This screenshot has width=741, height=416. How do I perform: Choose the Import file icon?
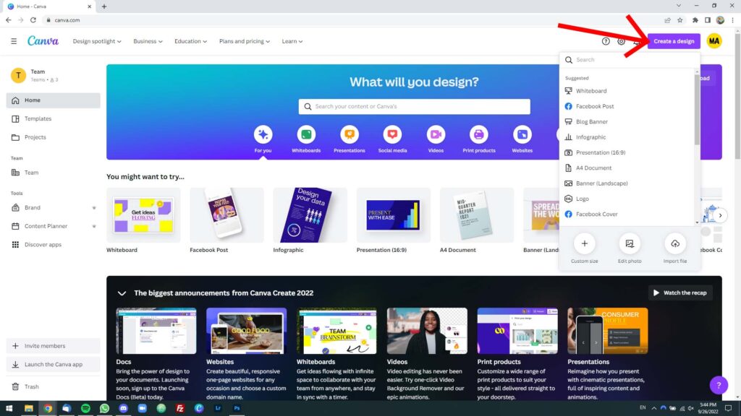coord(675,243)
